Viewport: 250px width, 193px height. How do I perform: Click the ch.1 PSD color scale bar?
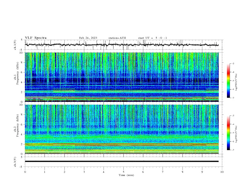(228, 81)
